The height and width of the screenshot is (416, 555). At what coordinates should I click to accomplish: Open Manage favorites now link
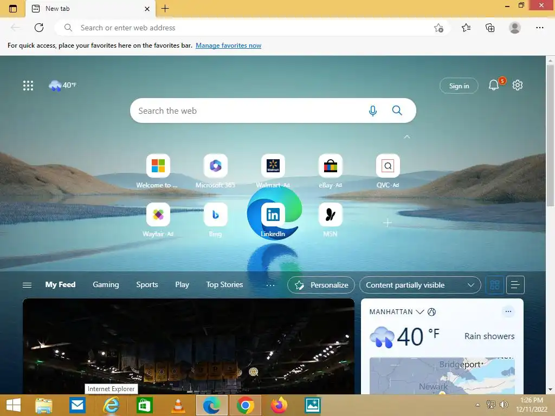[x=228, y=45]
